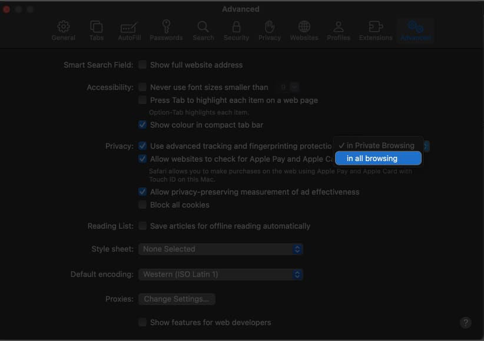
Task: Open the Style sheet dropdown
Action: (x=220, y=249)
